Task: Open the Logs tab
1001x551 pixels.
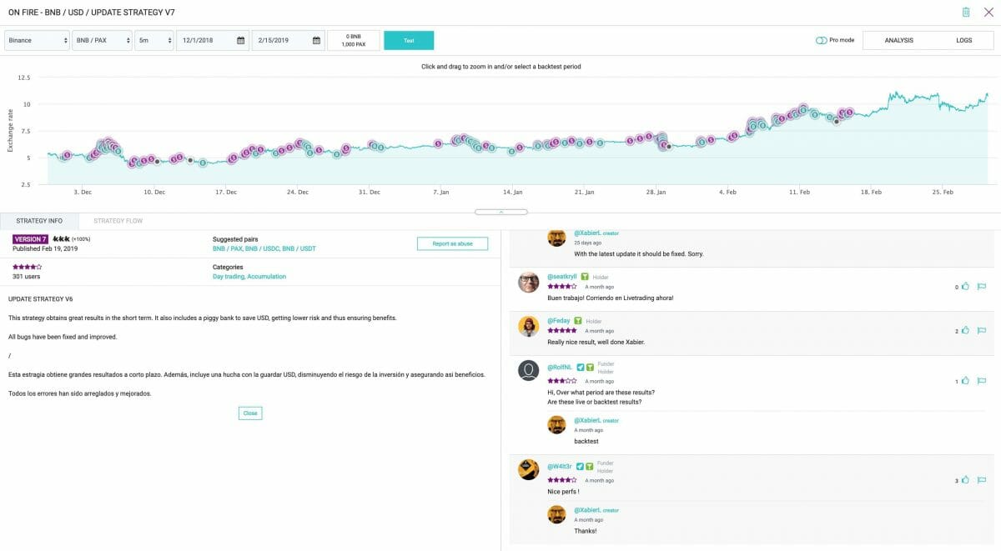Action: (x=963, y=40)
